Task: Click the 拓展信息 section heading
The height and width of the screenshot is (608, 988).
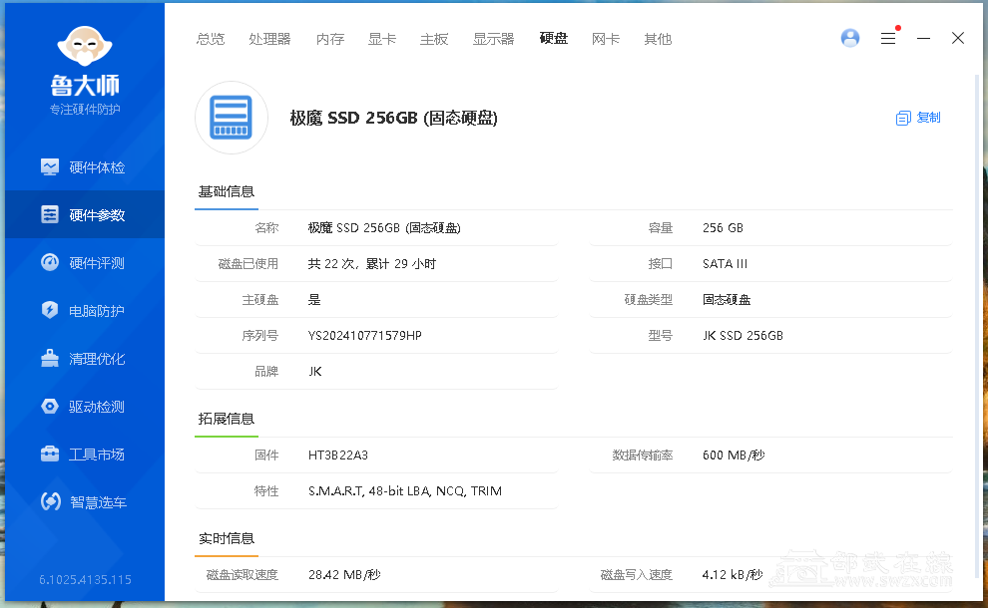Action: 227,419
